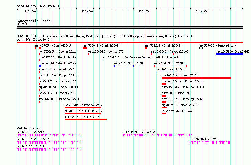Click the chr3:131575883..131971311 coordinate label
This screenshot has width=251, height=165.
tap(38, 6)
